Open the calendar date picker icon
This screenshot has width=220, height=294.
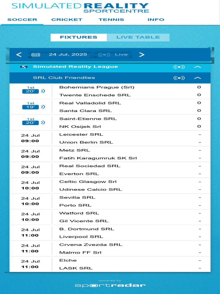pos(36,55)
